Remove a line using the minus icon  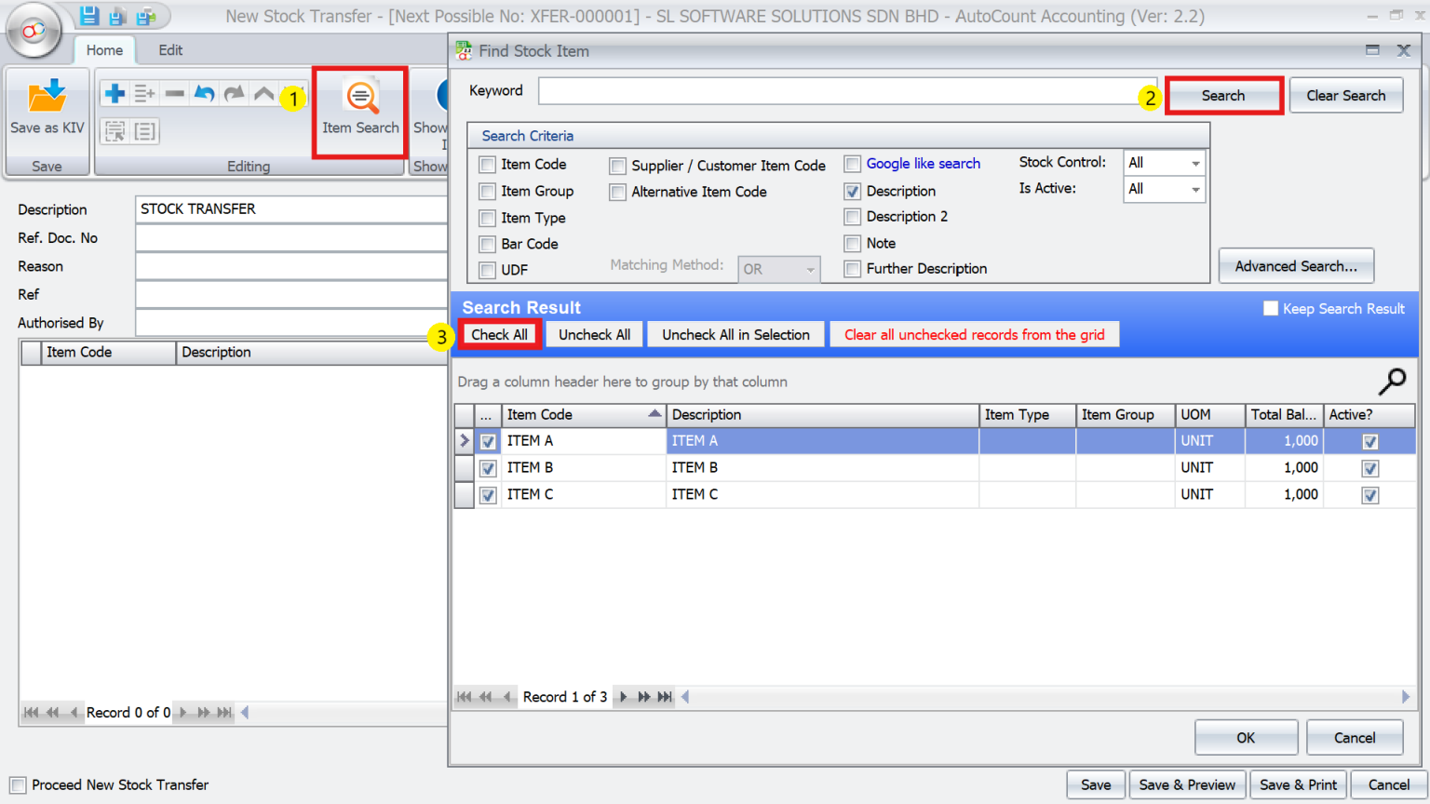tap(174, 92)
